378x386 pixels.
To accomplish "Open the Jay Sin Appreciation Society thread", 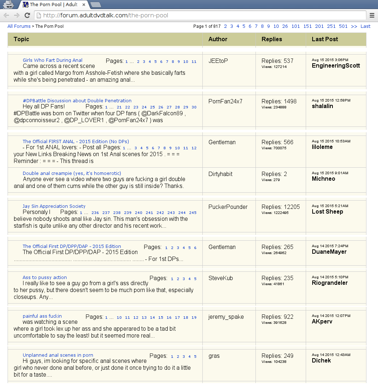I will pyautogui.click(x=54, y=206).
